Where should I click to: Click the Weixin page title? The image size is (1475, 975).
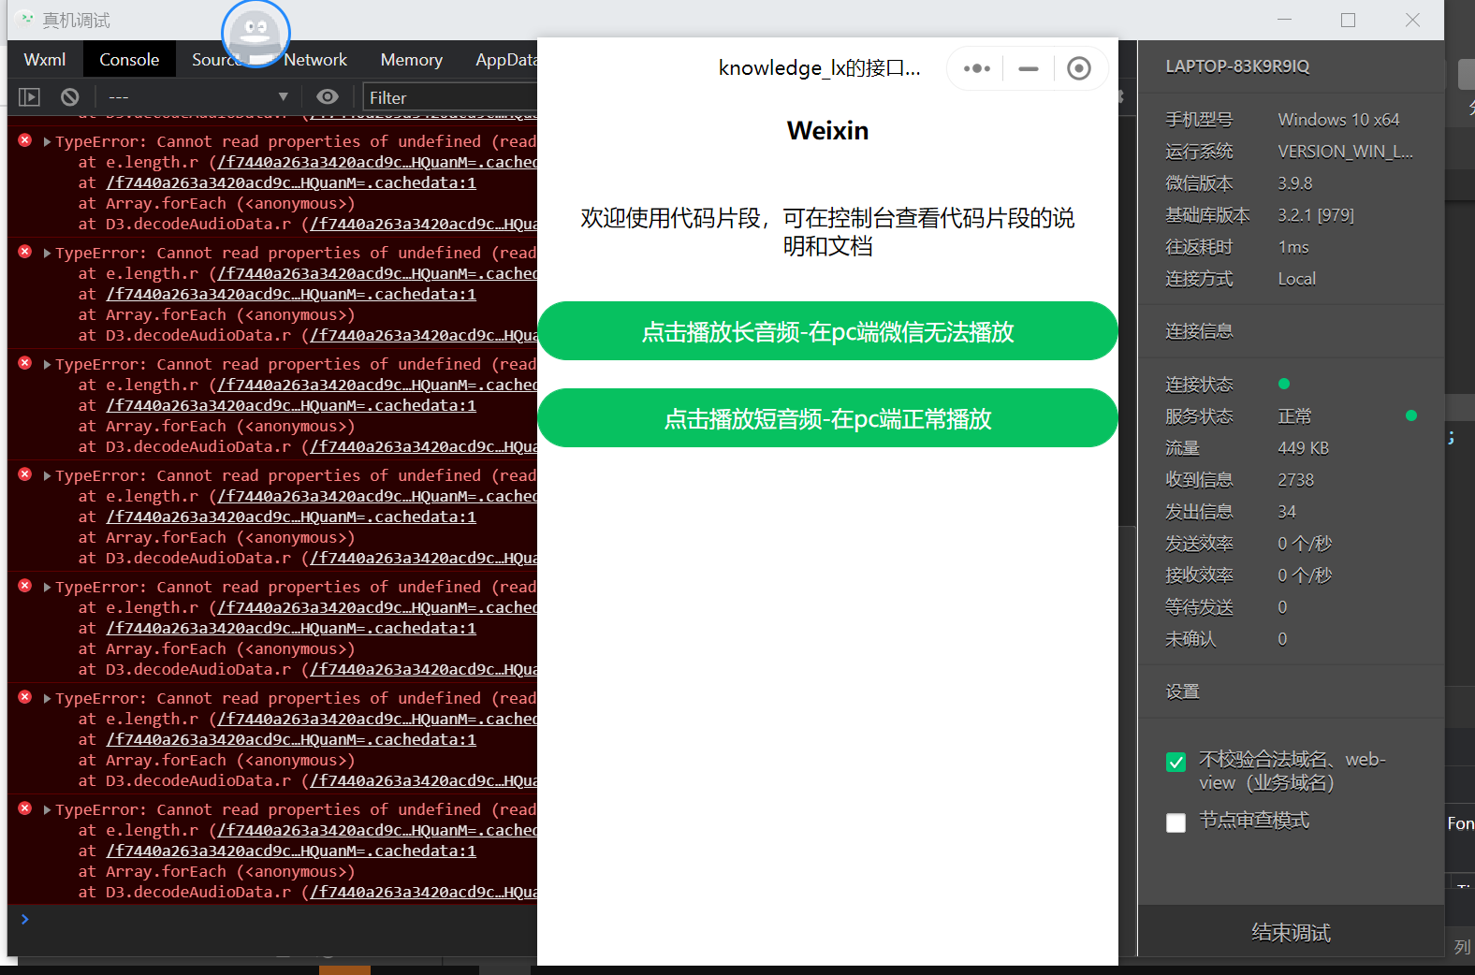point(827,131)
